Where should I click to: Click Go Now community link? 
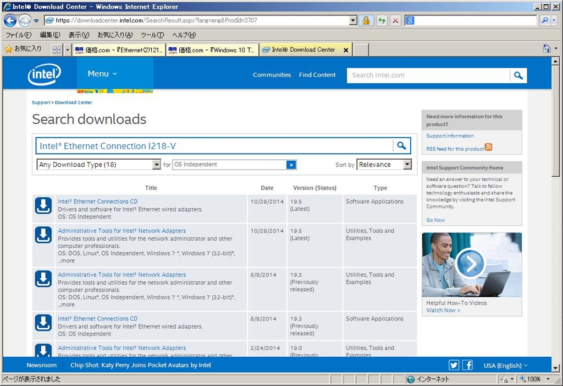point(435,220)
